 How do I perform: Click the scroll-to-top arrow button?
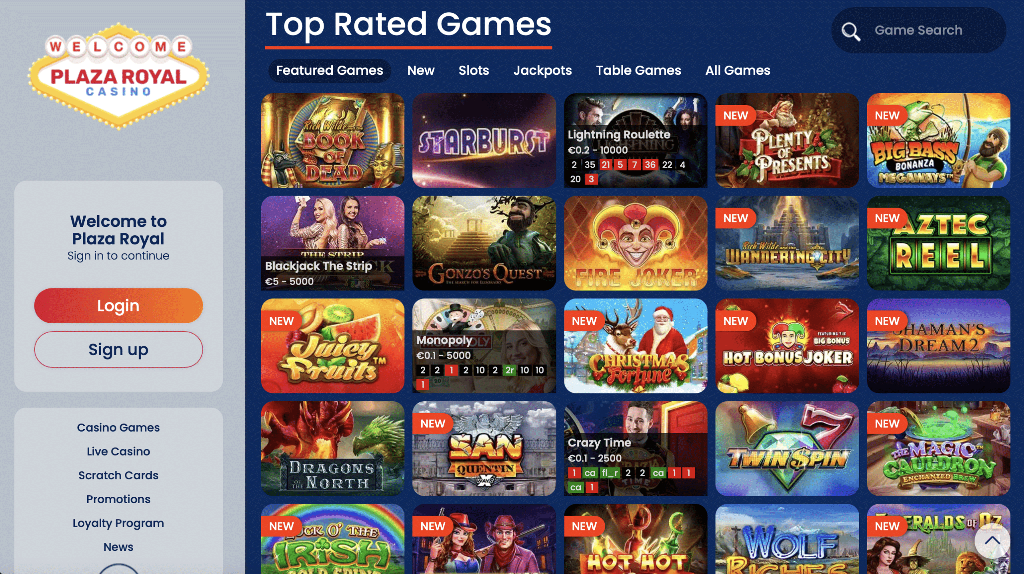click(992, 541)
